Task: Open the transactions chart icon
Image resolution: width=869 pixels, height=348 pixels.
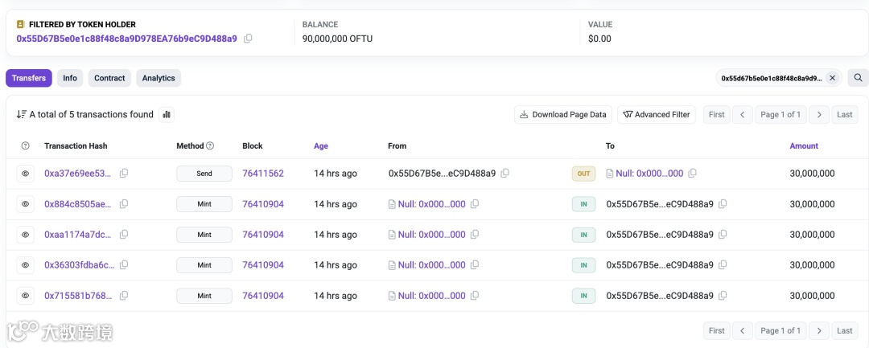Action: tap(167, 114)
